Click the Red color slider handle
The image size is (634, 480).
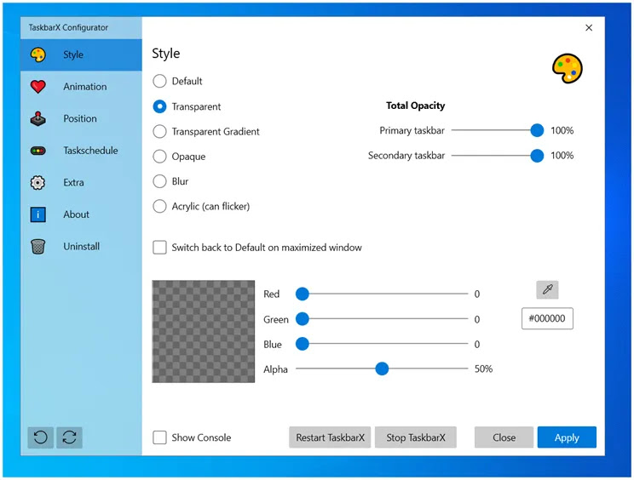pos(303,294)
